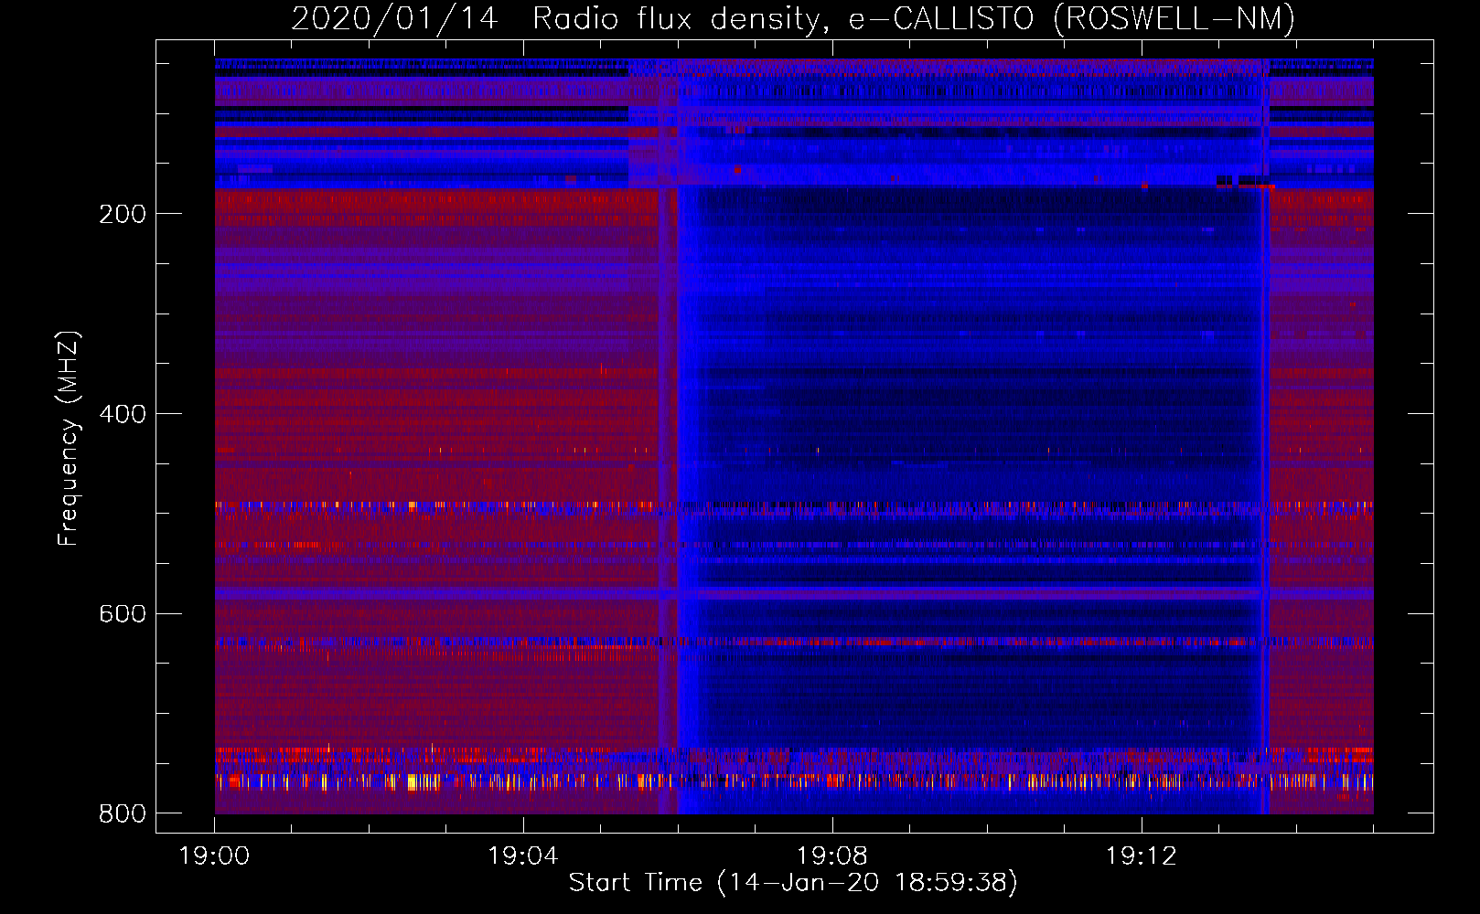Click the "19:08" time tick label
The width and height of the screenshot is (1480, 914).
tap(832, 856)
